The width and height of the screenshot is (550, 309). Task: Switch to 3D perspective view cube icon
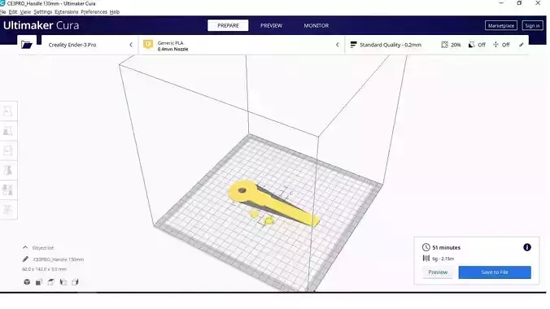coord(27,281)
